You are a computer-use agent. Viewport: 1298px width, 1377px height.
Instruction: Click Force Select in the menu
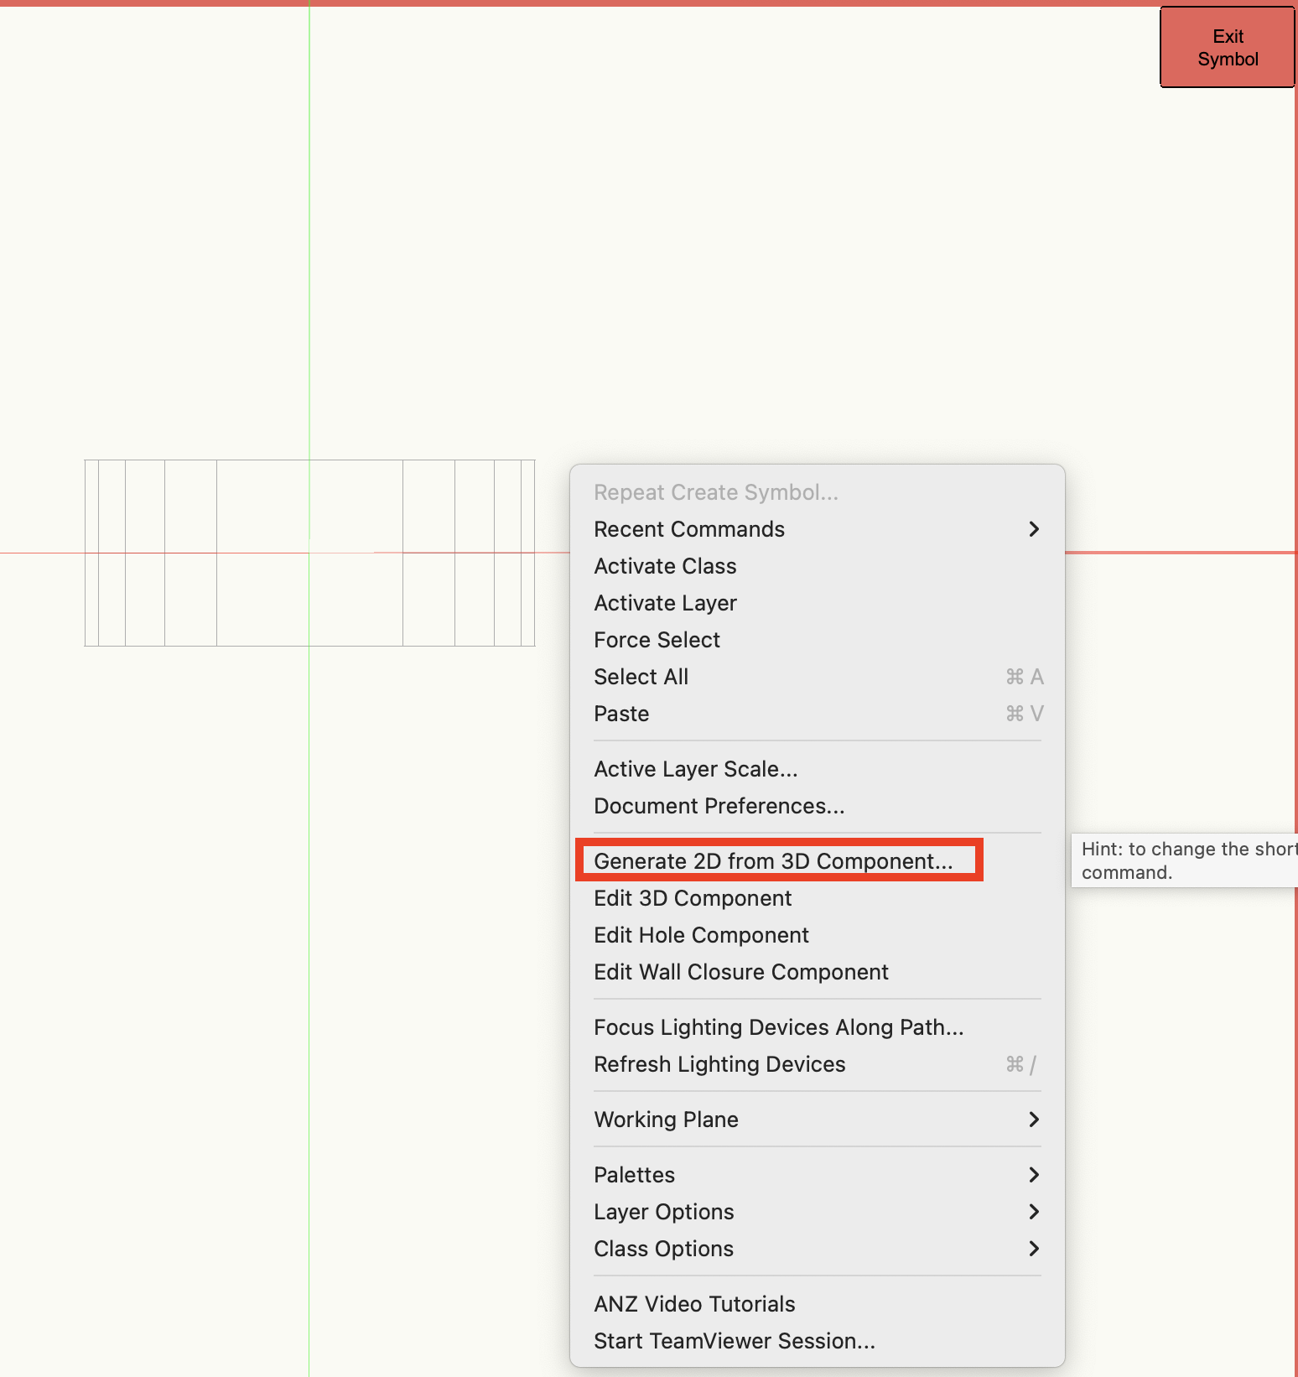(x=657, y=640)
